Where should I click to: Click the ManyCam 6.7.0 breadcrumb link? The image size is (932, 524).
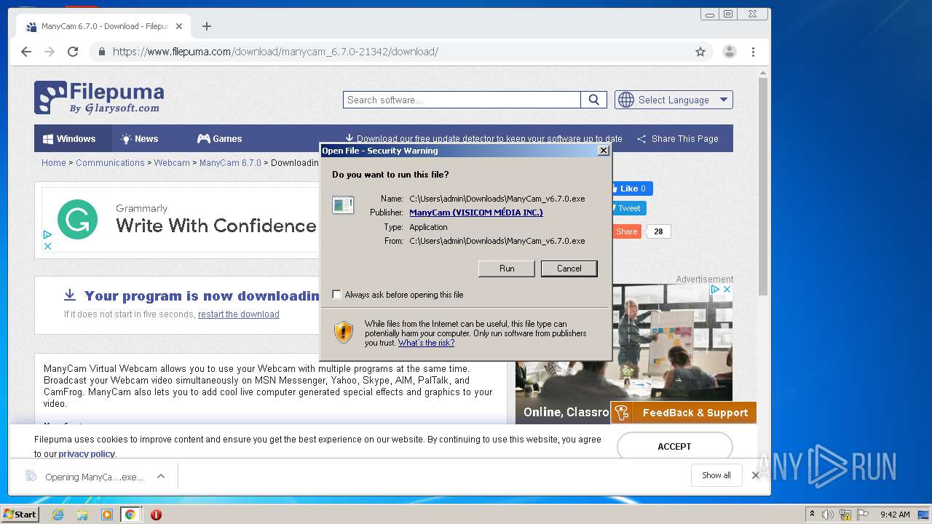tap(230, 163)
